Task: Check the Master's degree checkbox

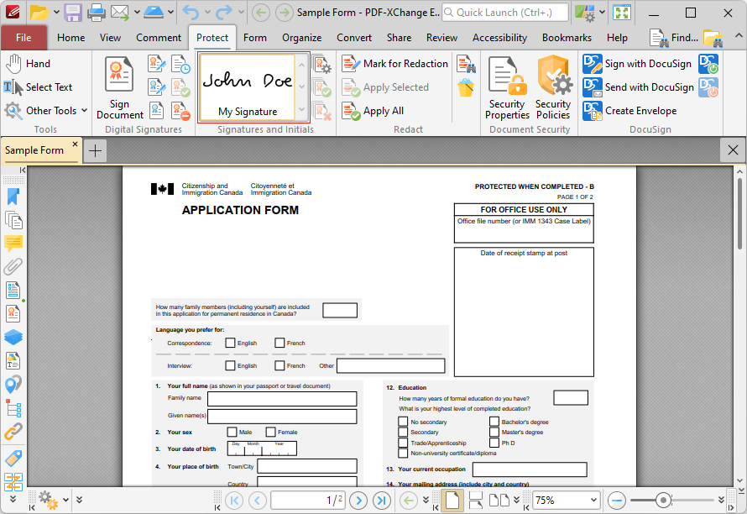Action: tap(494, 432)
